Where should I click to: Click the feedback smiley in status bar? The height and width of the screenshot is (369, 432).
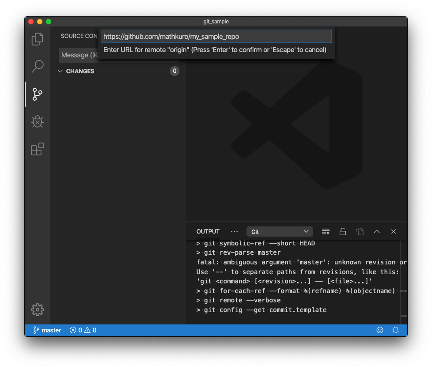coord(379,330)
